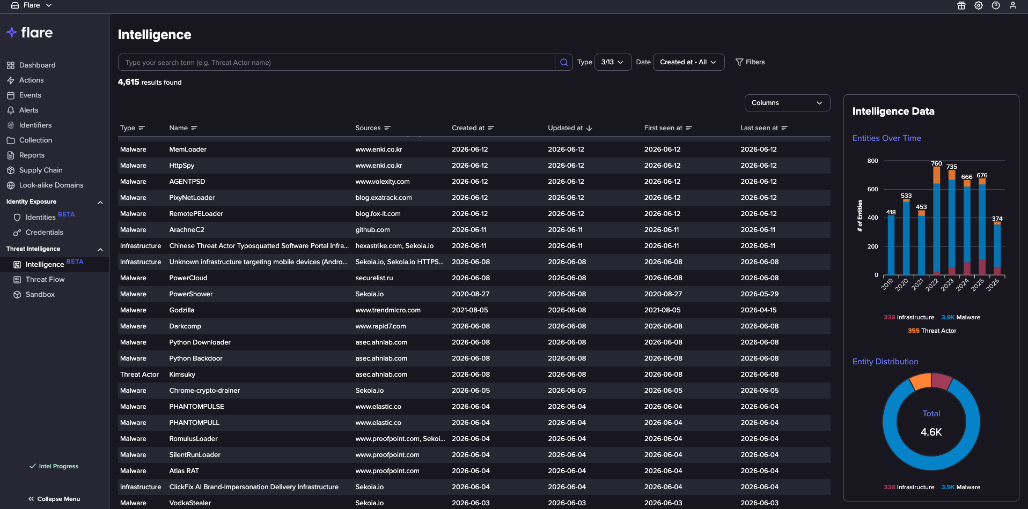
Task: Open the Filters button
Action: pyautogui.click(x=750, y=62)
